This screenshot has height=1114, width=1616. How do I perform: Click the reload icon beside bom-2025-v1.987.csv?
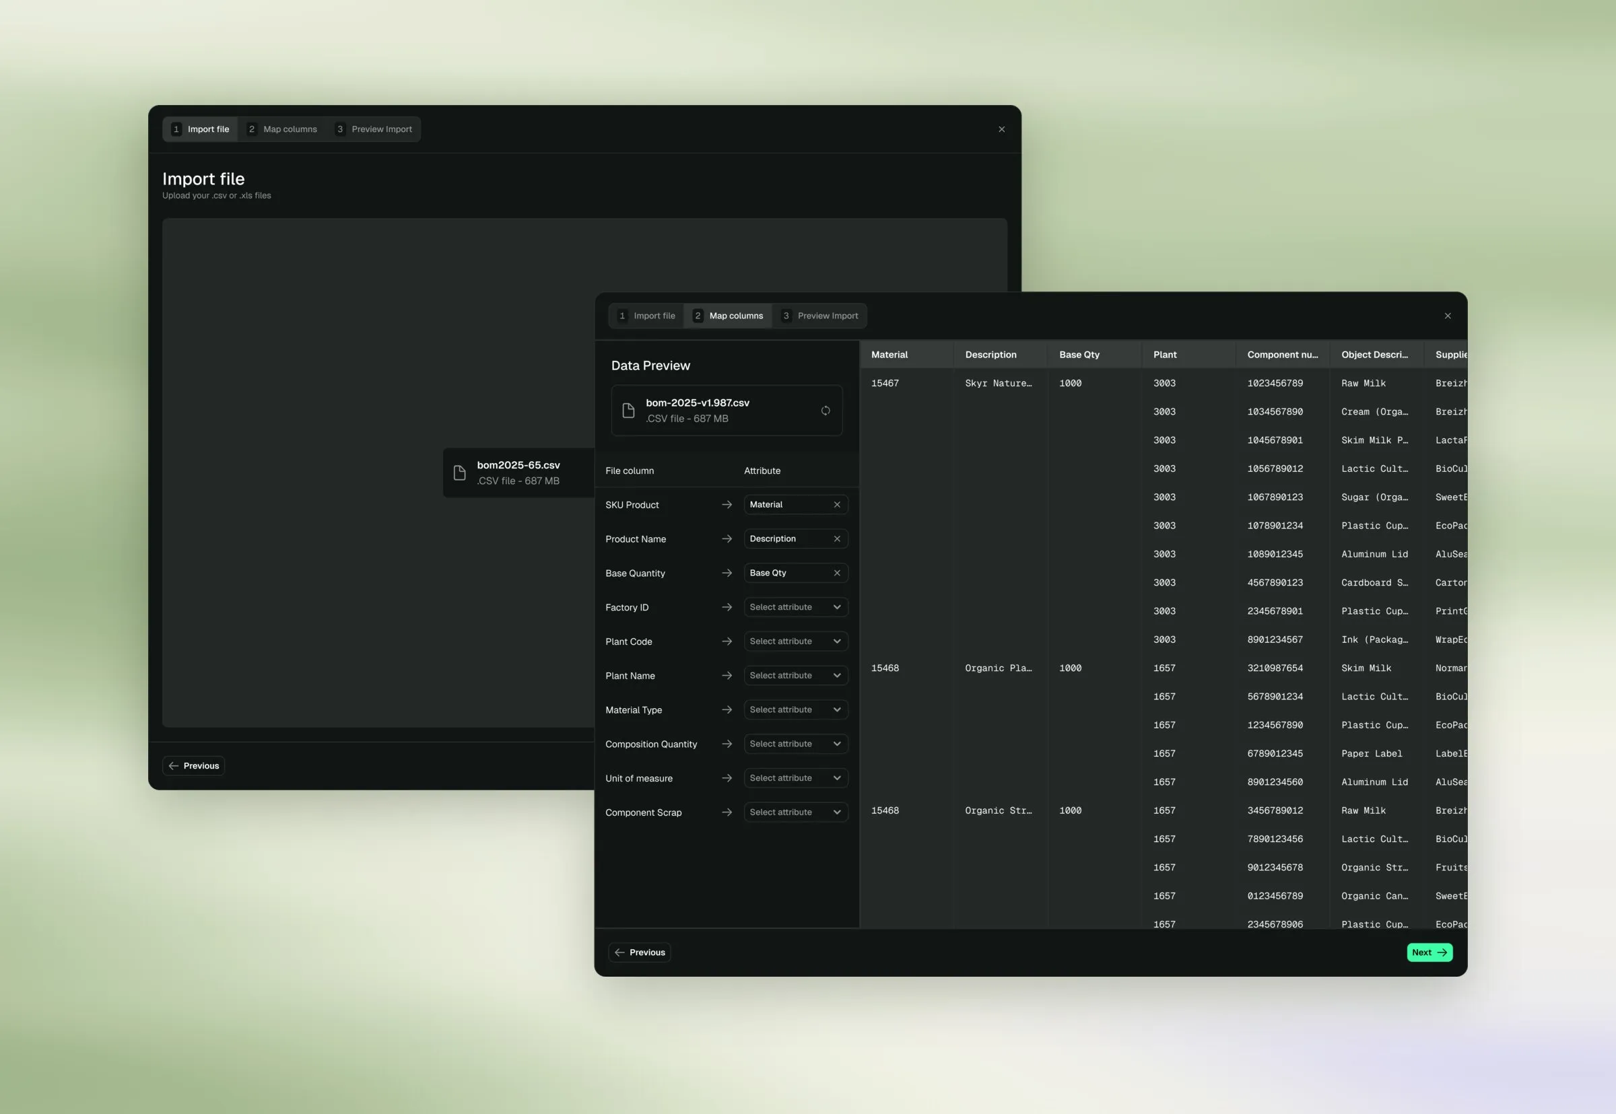click(x=826, y=411)
